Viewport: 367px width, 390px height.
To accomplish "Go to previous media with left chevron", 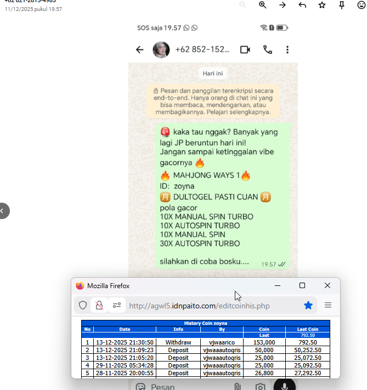I will click(3, 211).
